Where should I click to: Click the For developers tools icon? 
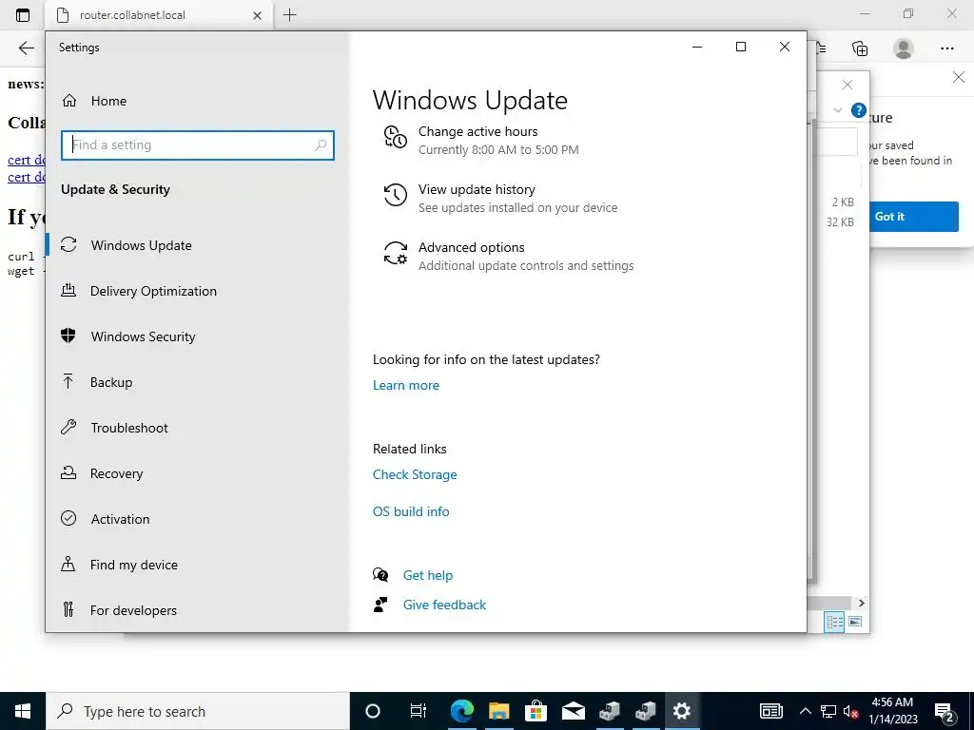coord(68,609)
